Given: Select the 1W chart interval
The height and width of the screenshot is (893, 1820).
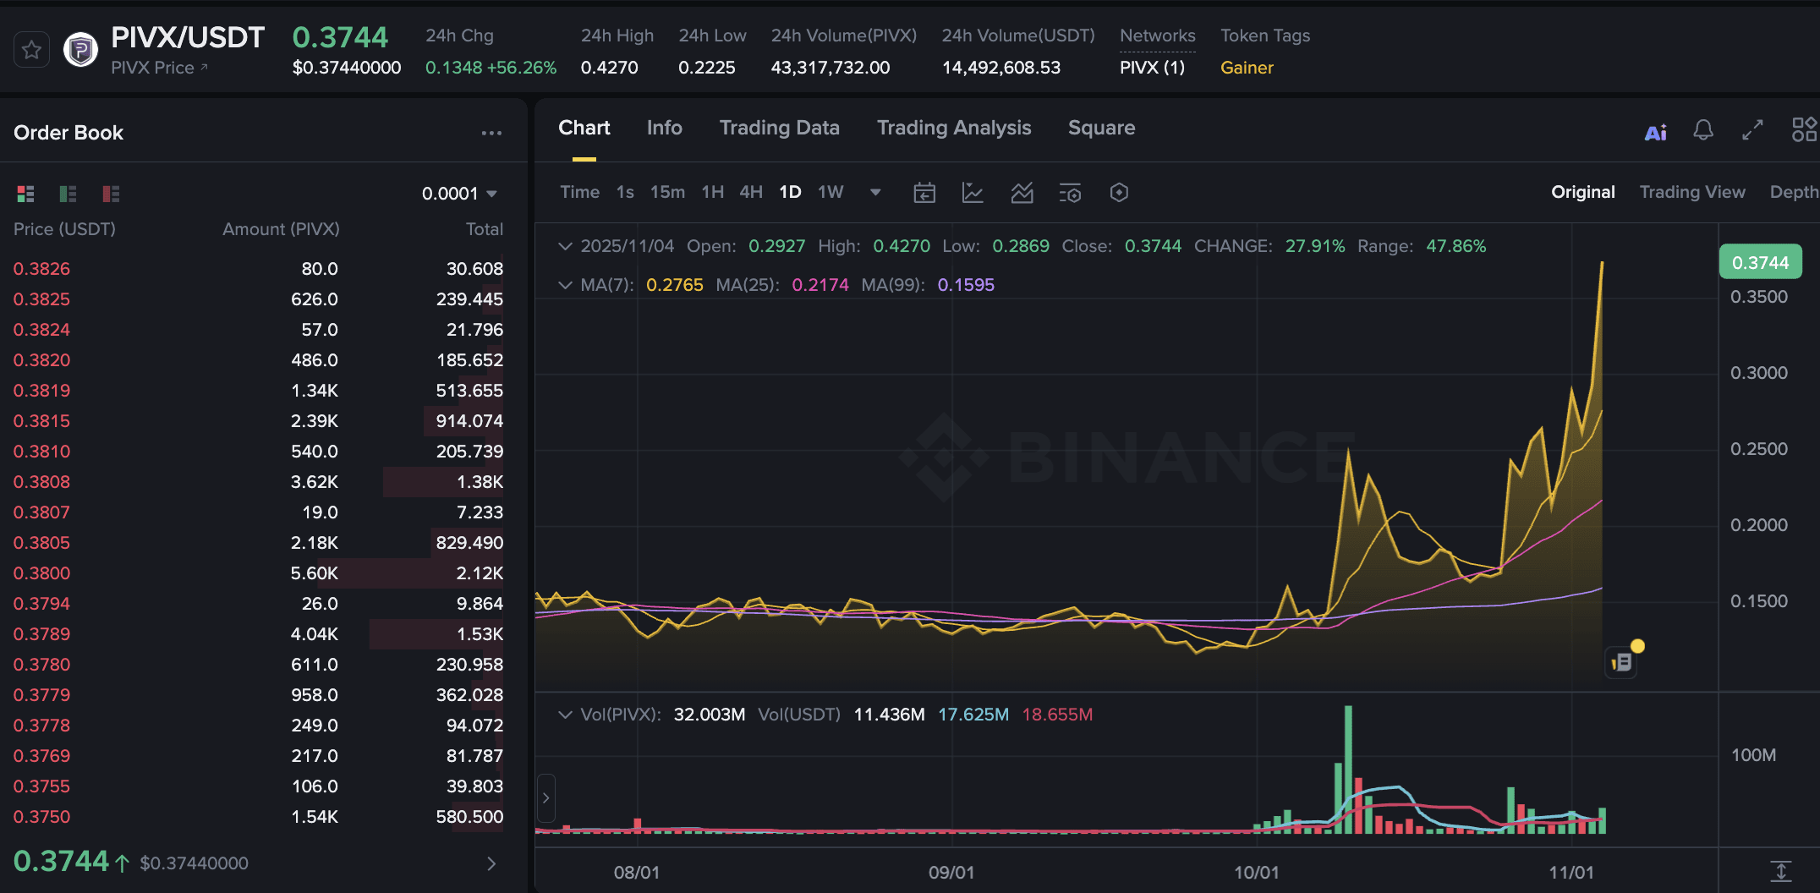Looking at the screenshot, I should pyautogui.click(x=831, y=192).
